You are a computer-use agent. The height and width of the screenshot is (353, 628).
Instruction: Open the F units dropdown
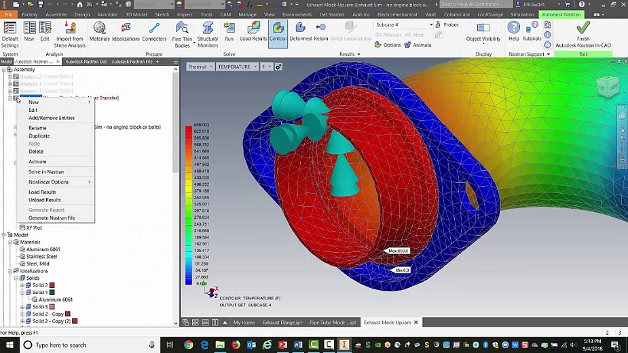point(266,67)
